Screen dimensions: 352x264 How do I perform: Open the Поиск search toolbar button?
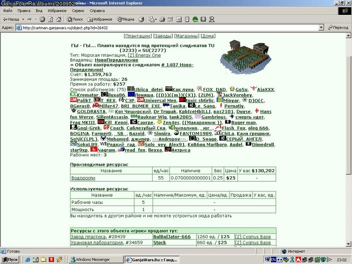coord(75,19)
